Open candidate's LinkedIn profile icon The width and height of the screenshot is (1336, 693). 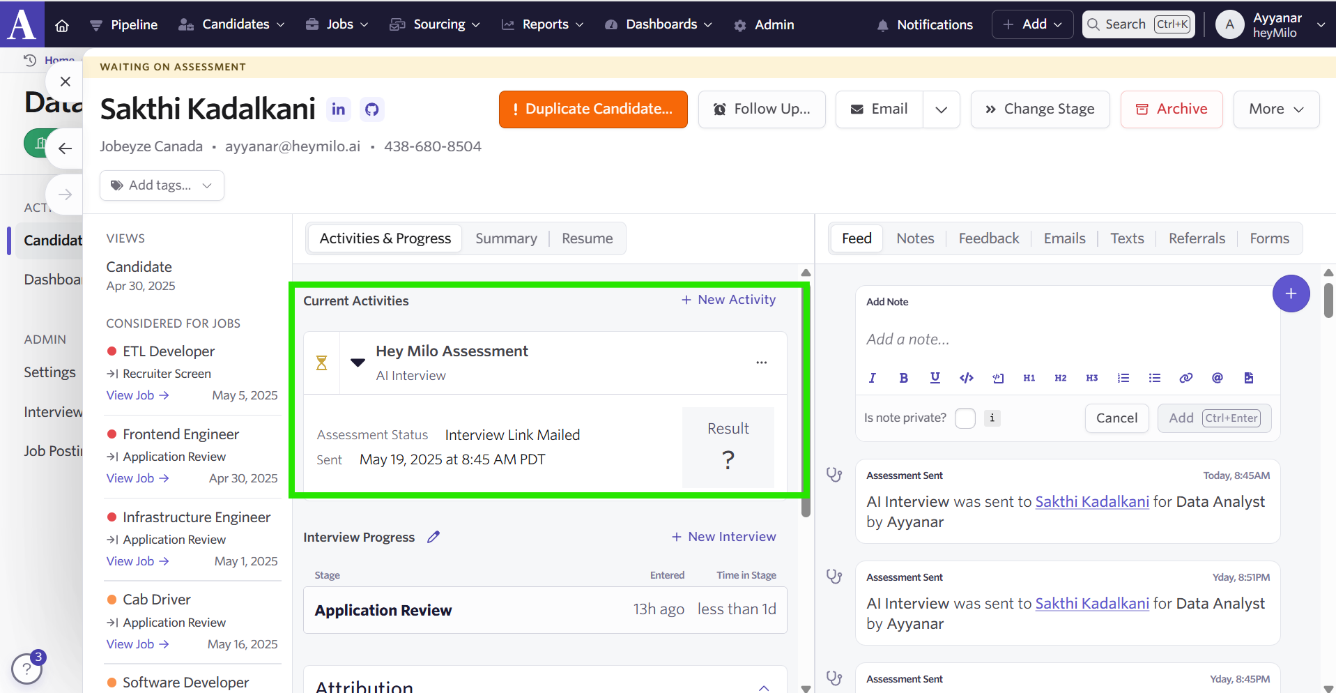coord(339,109)
